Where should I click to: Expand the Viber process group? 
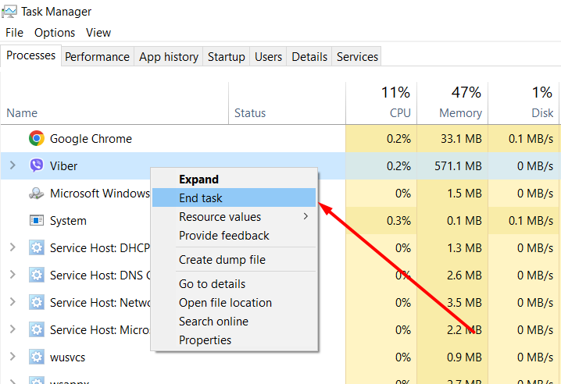pyautogui.click(x=12, y=166)
